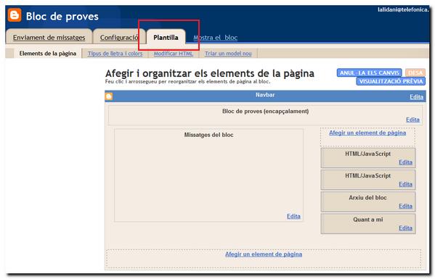Screen dimensions: 435x279
Task: Click the orange Blogger logo icon
Action: coord(15,15)
